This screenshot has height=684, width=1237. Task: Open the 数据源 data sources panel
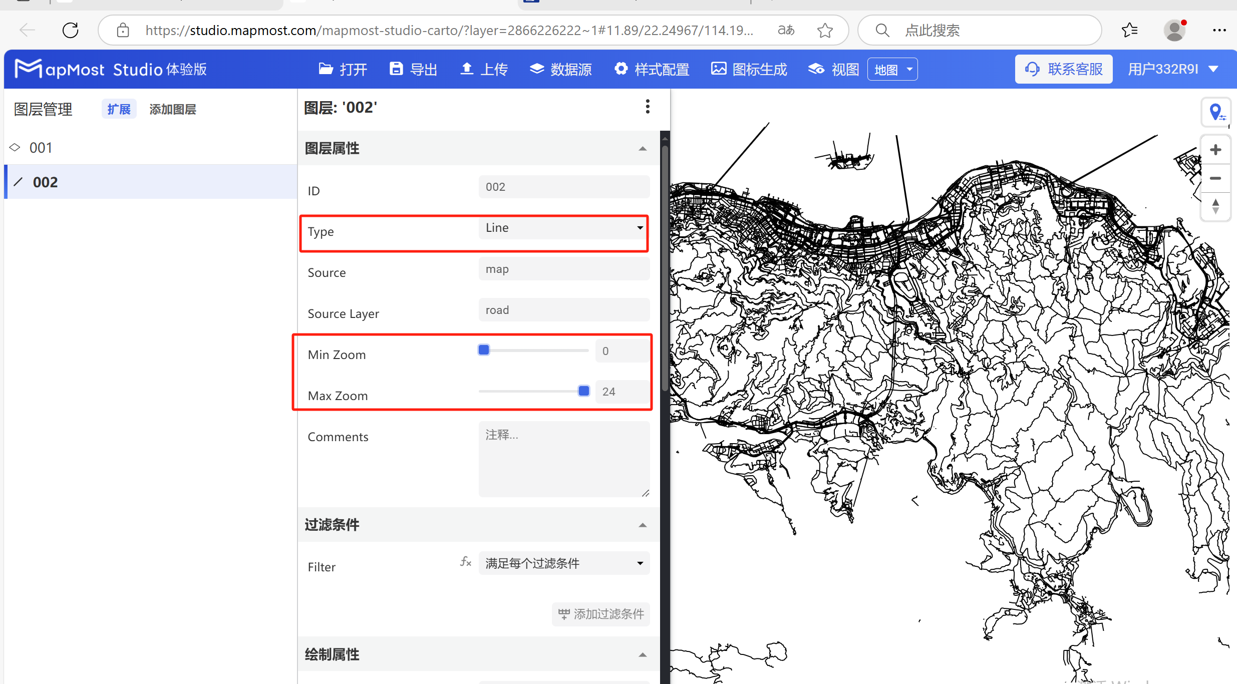point(536,69)
